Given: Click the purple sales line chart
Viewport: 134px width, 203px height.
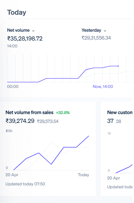Looking at the screenshot, I should pos(51,153).
